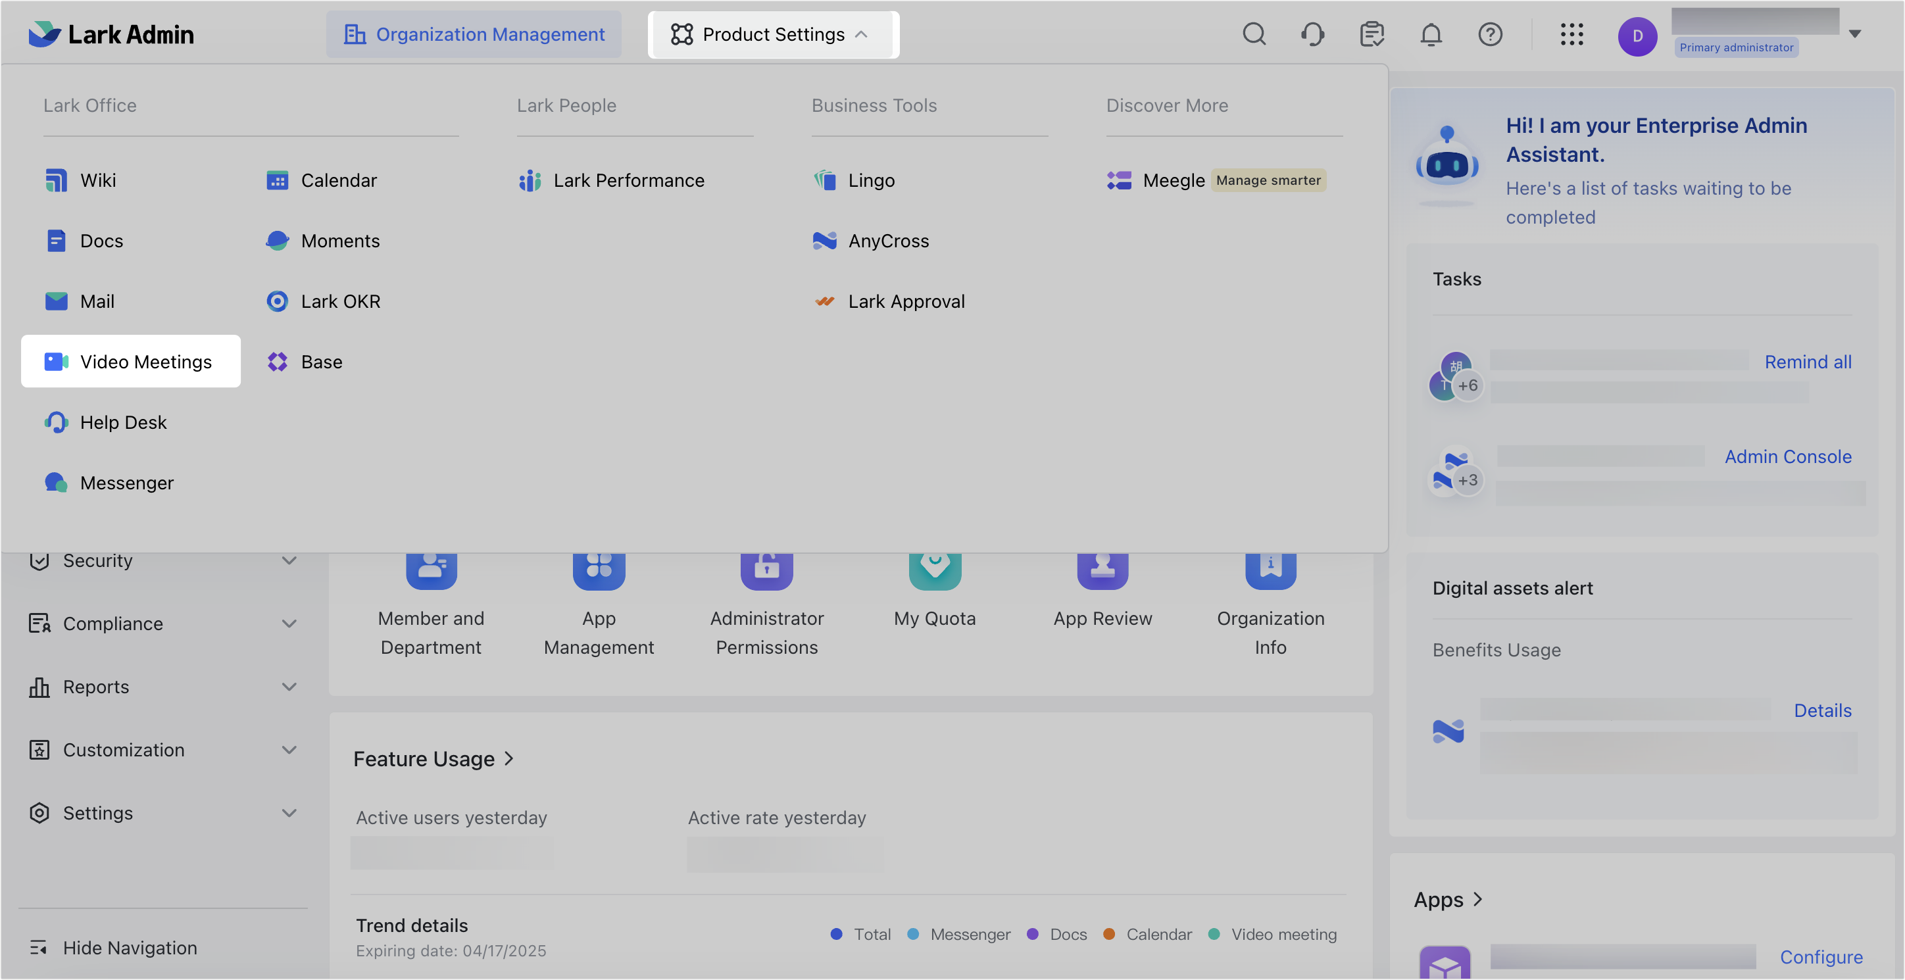Click the purple D user avatar

coord(1637,36)
